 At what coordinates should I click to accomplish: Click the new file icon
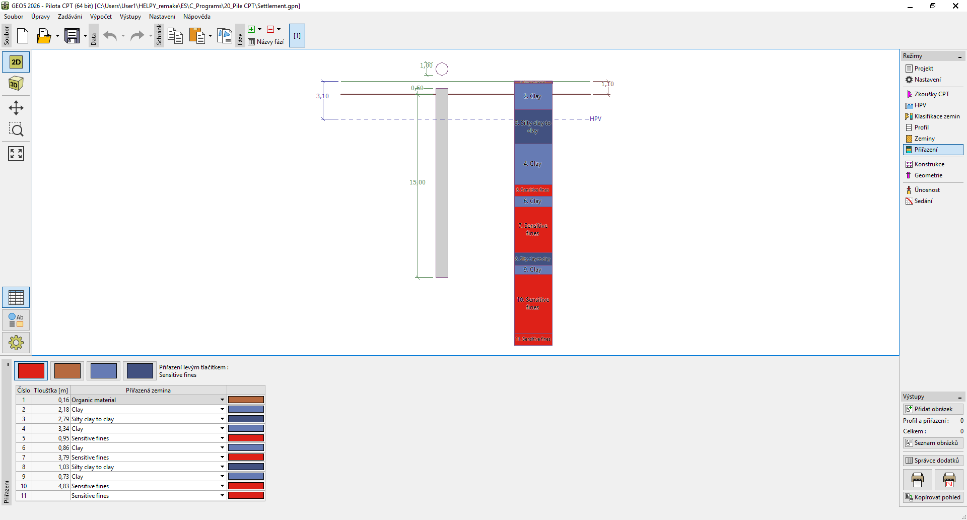(x=23, y=36)
